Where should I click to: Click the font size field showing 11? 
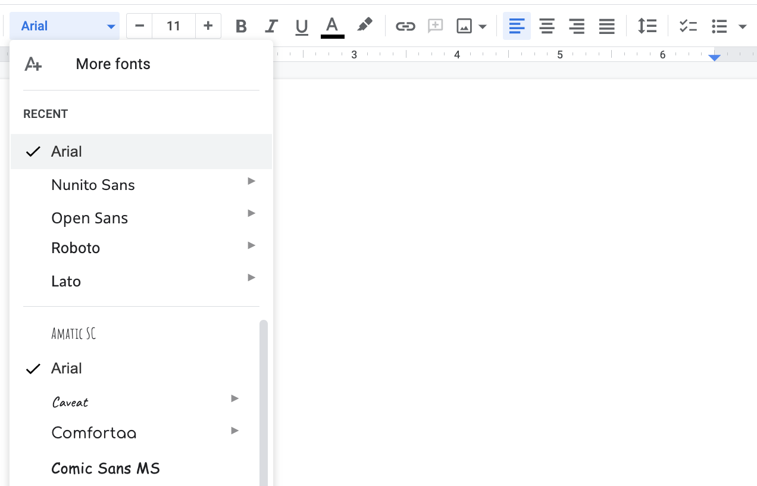[x=174, y=26]
